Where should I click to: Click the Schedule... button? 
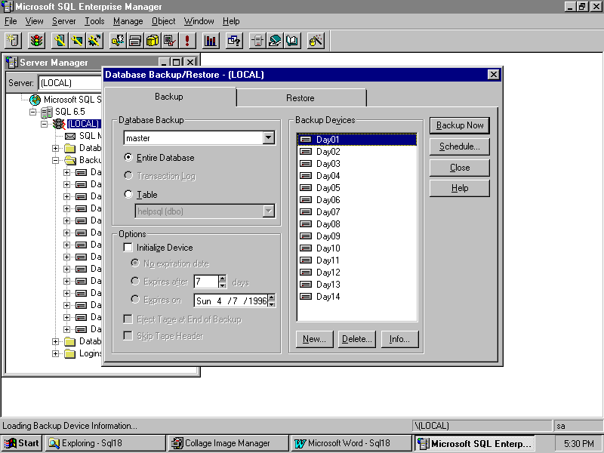click(x=459, y=146)
